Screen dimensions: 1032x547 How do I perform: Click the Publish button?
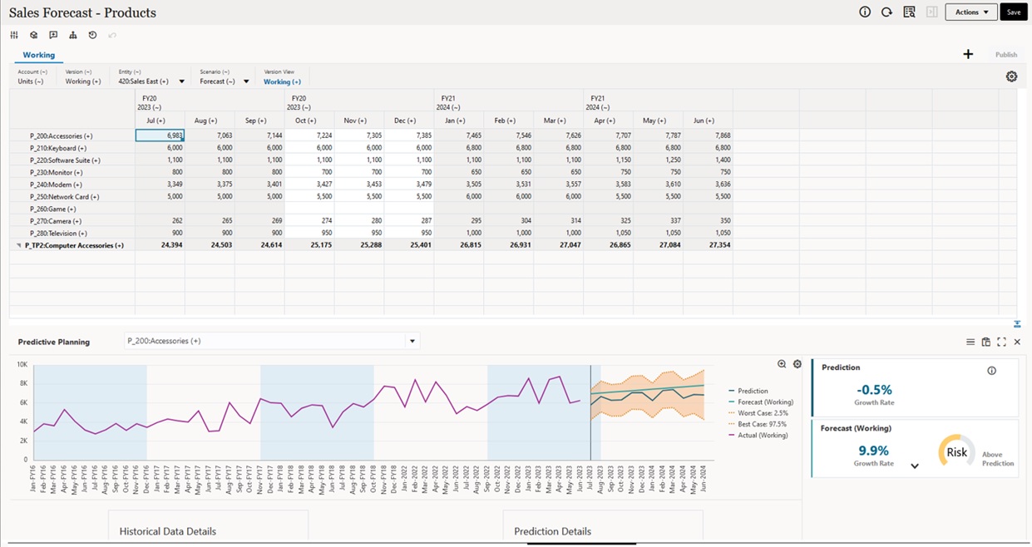coord(1005,54)
